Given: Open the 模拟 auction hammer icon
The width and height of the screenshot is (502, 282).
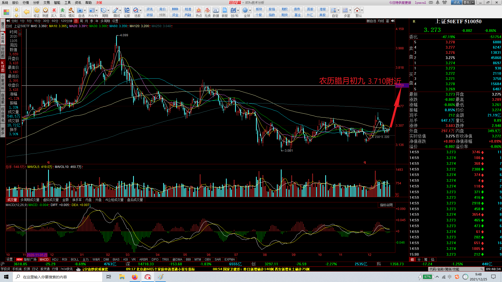Looking at the screenshot, I should (71, 10).
